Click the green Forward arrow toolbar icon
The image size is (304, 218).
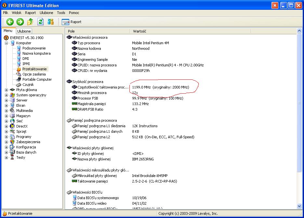point(20,22)
